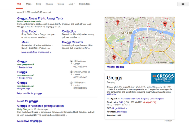Click 'Map for greggs' link
This screenshot has height=126, width=189.
point(115,67)
